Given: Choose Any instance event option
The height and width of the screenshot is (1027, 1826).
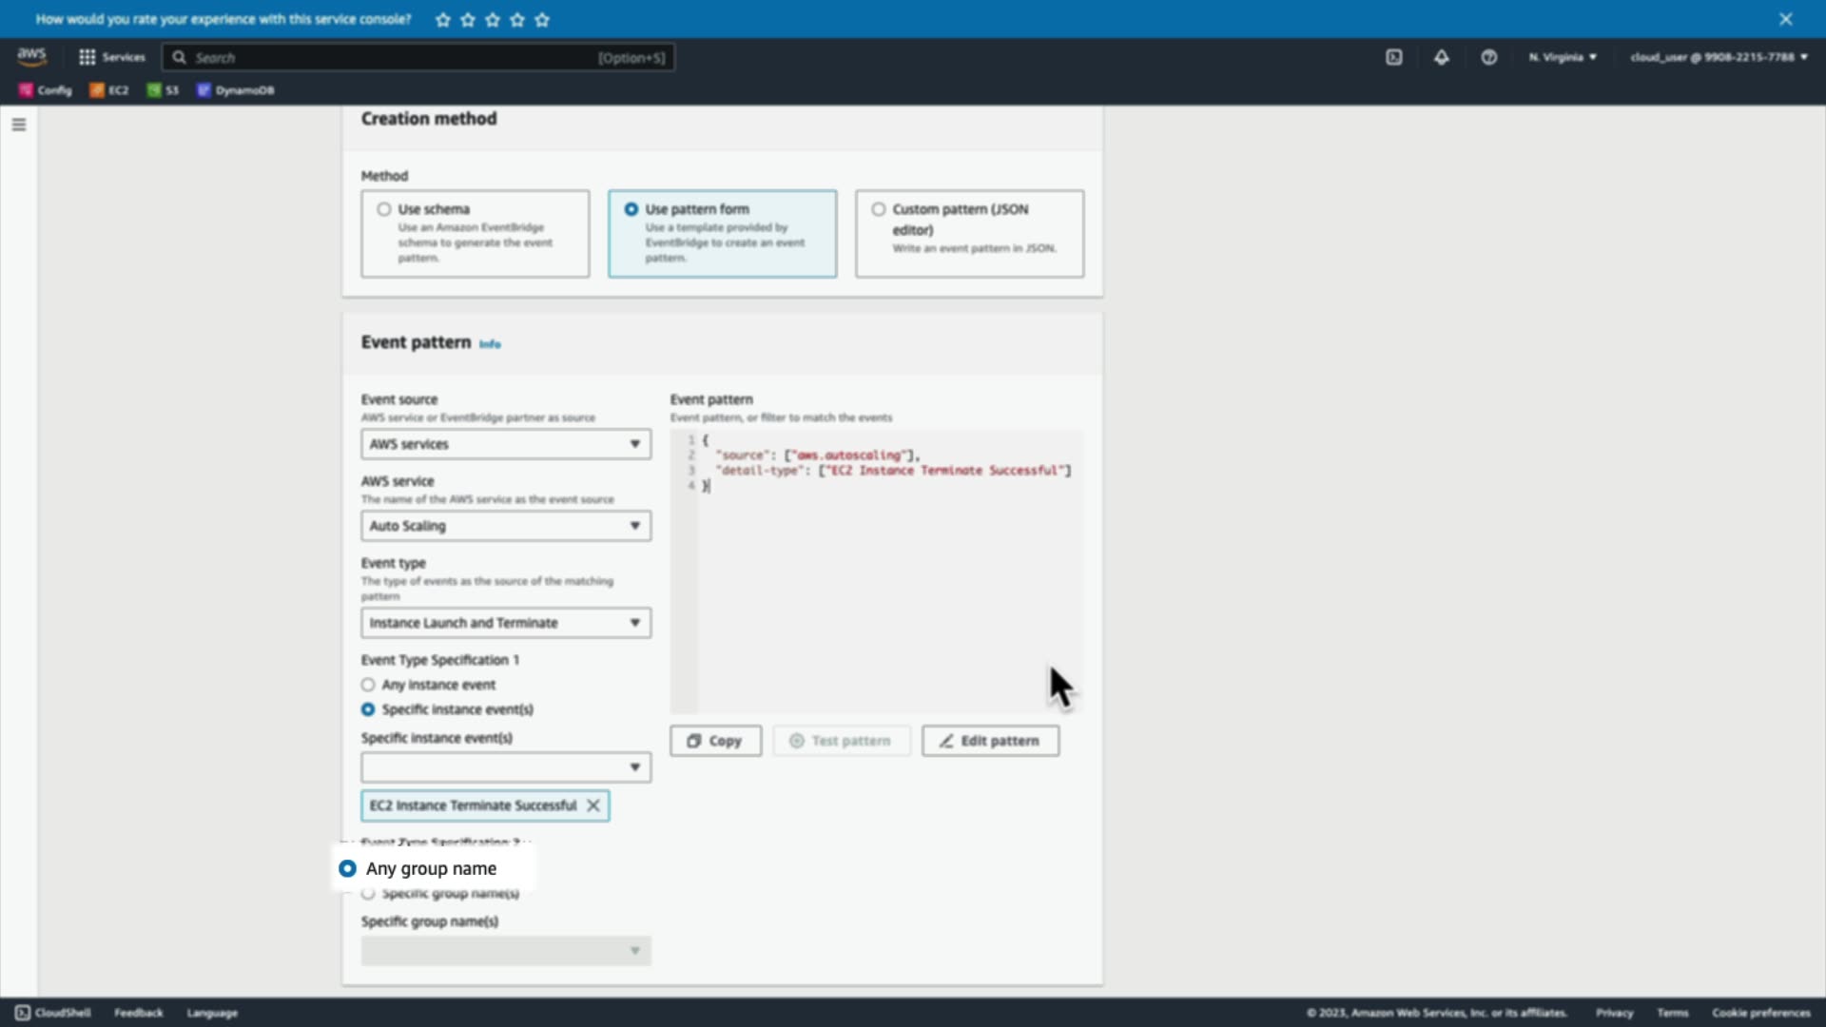Looking at the screenshot, I should point(368,685).
